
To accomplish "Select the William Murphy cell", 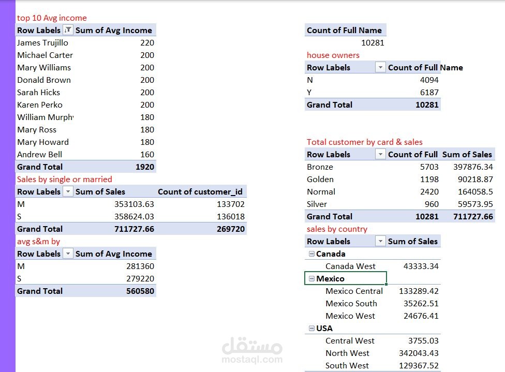I will [x=46, y=117].
